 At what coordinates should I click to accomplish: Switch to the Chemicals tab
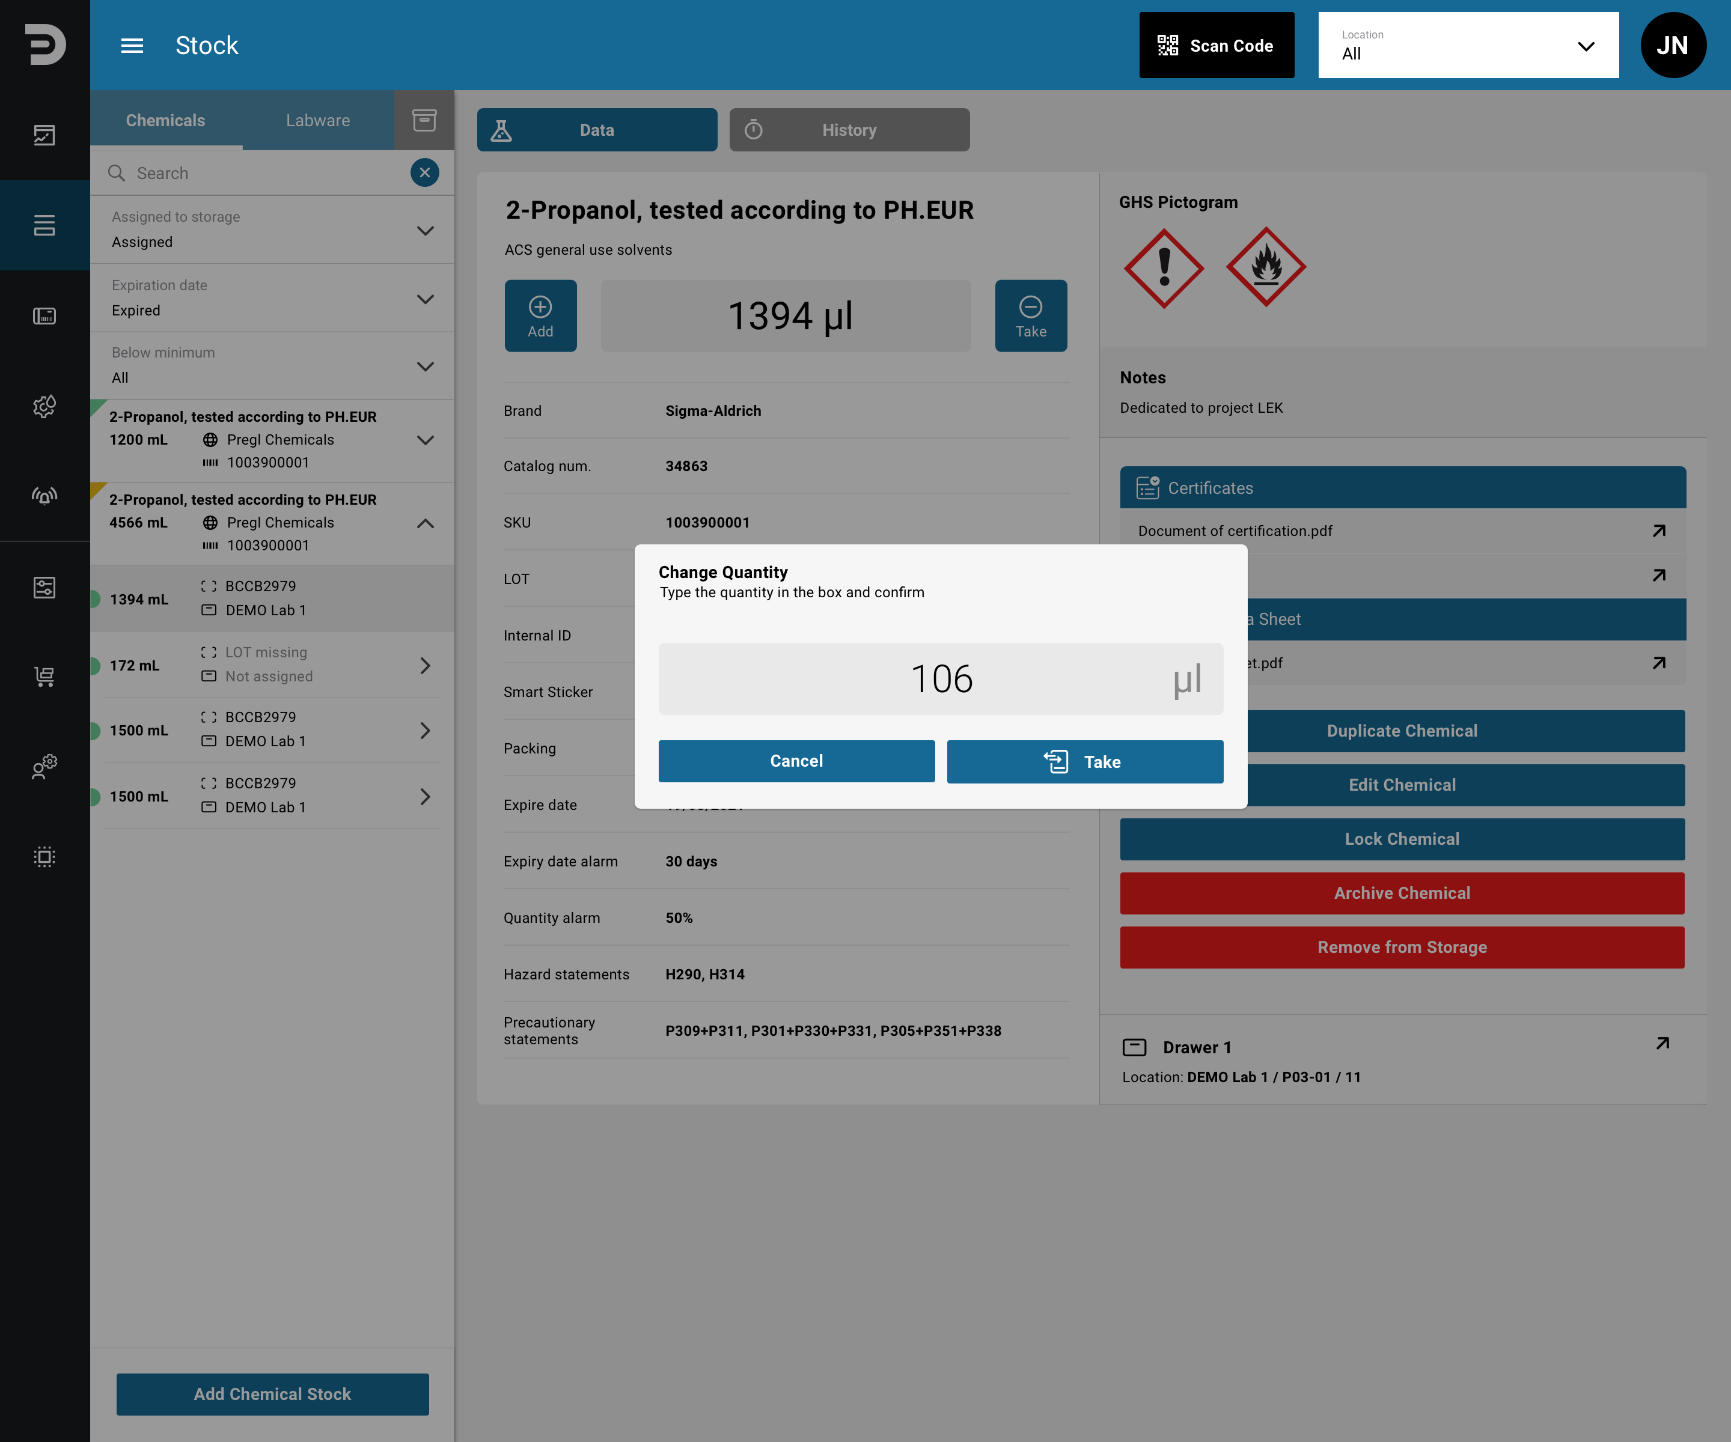pos(166,120)
